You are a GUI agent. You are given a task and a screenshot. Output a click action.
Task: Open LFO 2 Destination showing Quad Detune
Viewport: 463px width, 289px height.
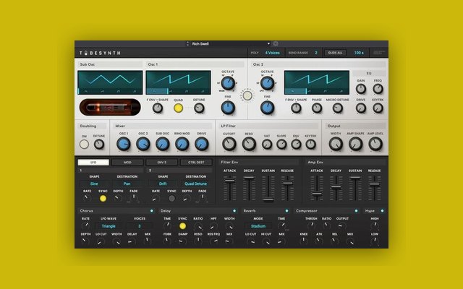pos(196,184)
